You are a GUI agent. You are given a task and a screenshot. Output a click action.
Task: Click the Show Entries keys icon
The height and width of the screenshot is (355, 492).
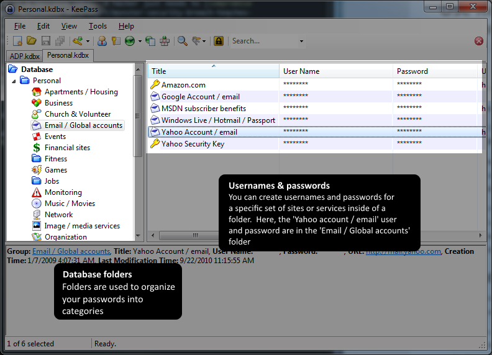coord(196,41)
